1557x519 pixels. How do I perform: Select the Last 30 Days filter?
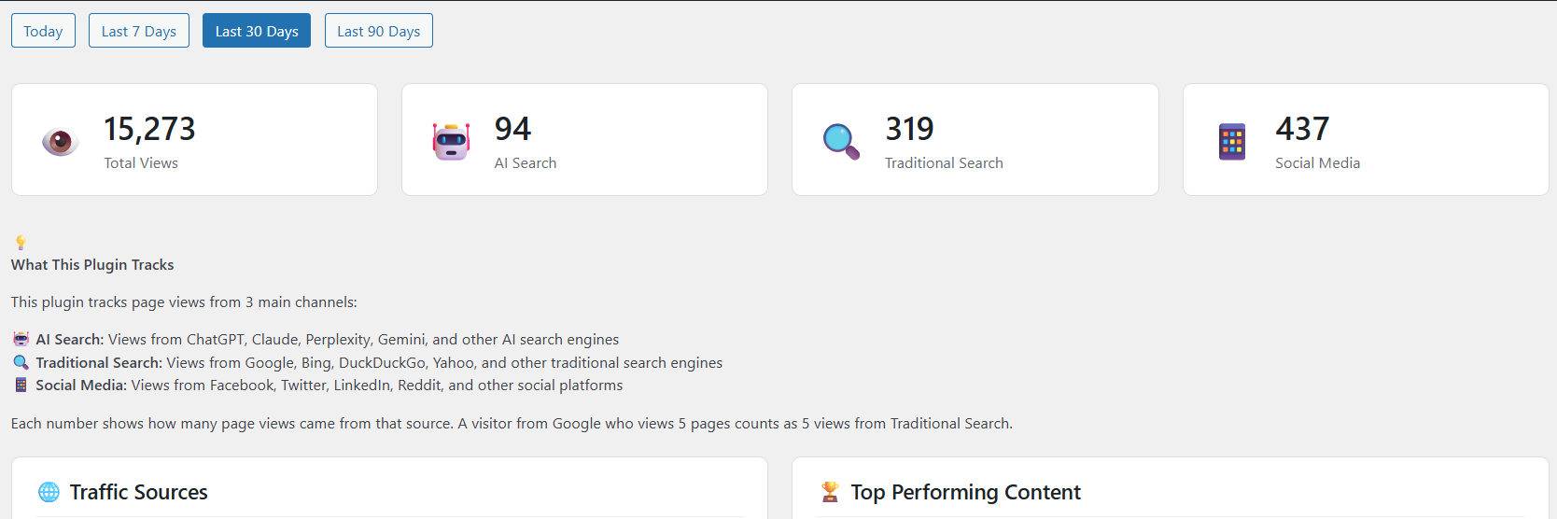[x=257, y=31]
